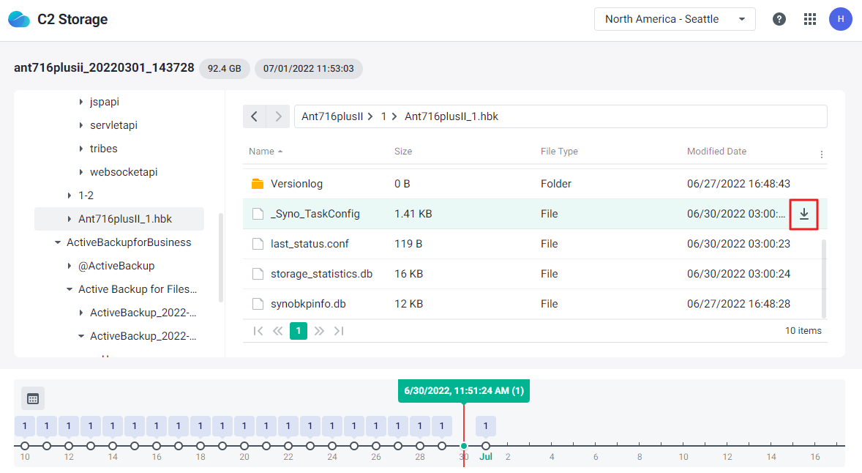Go forward with the right arrow button
This screenshot has width=862, height=473.
278,116
